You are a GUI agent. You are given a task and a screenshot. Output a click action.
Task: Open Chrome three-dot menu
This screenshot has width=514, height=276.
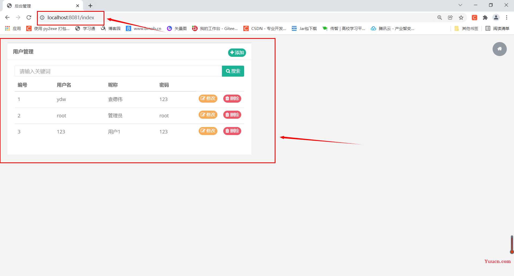coord(507,18)
